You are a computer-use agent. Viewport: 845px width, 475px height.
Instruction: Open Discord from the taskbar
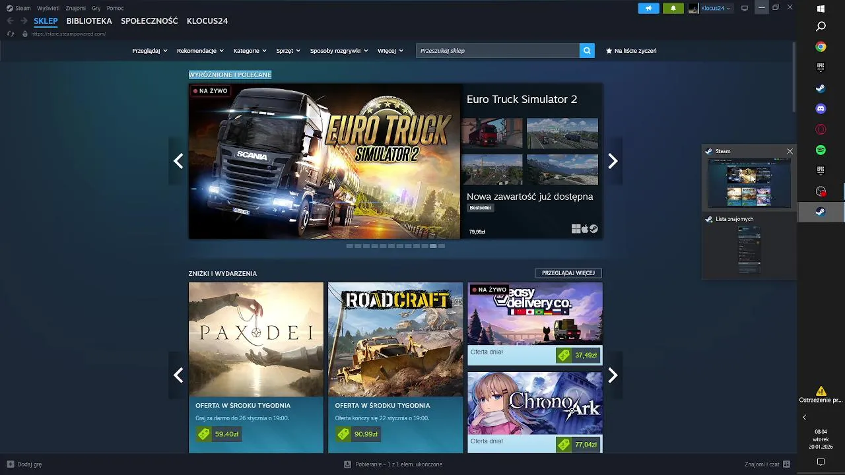tap(821, 109)
